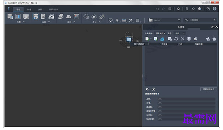Open the Proposals sheet icon in the 模型 group
The width and height of the screenshot is (223, 130).
[26, 17]
